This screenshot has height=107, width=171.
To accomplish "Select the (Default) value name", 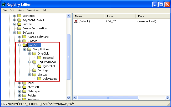I will pyautogui.click(x=84, y=21).
